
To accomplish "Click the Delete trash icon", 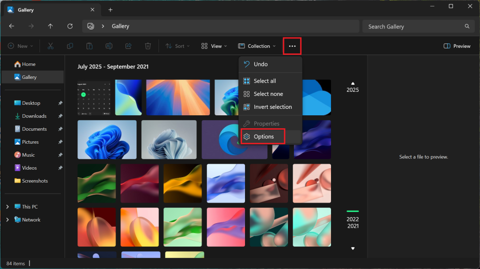I will pyautogui.click(x=148, y=46).
